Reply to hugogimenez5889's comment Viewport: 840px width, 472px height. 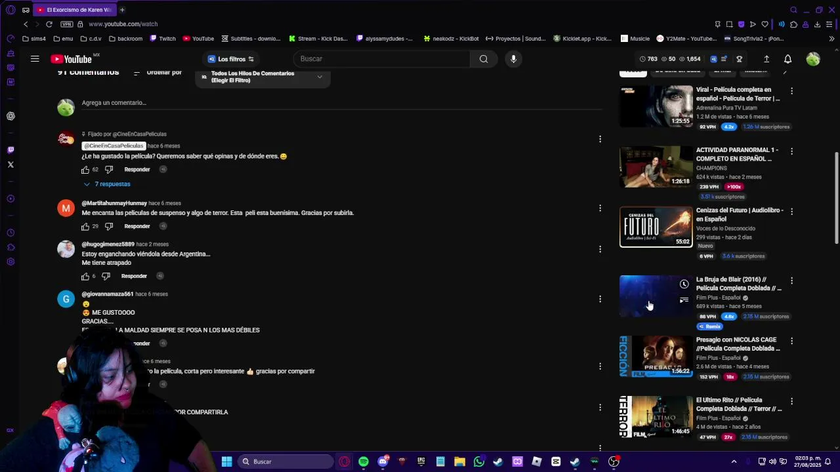[x=134, y=276]
